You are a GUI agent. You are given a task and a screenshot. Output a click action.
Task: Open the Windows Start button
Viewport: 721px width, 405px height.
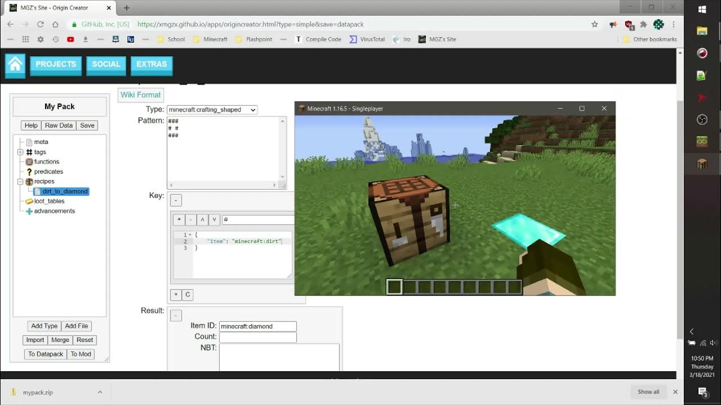pos(702,10)
